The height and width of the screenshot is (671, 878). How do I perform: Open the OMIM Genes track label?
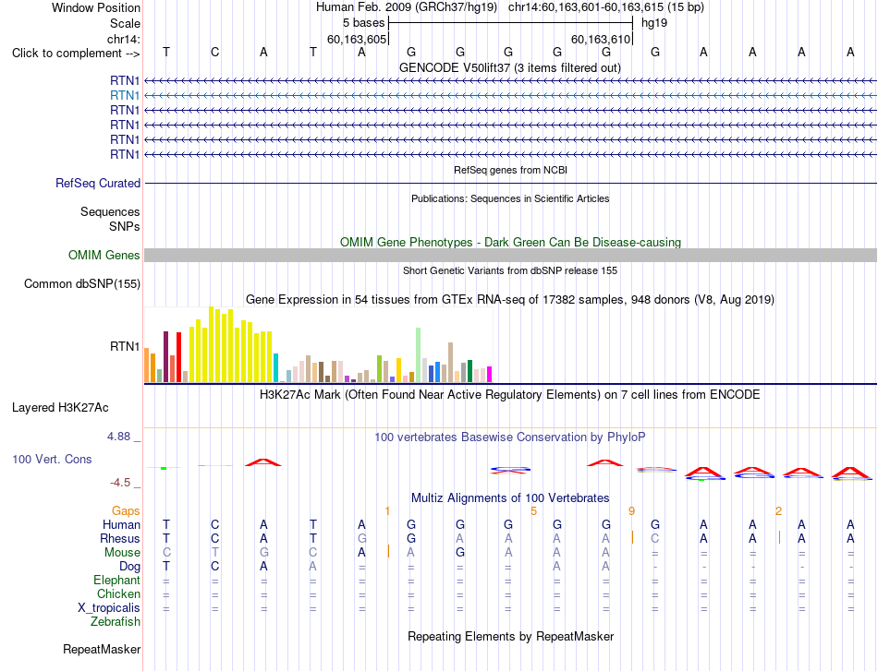click(104, 255)
